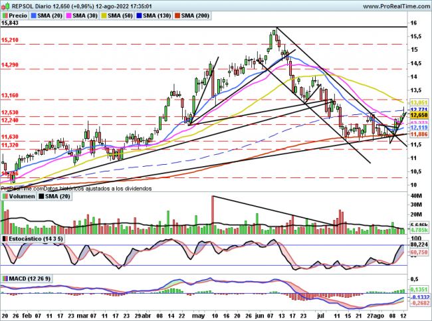Click the black SMA (20) volume legend swatch
Viewport: 432px width, 321px height.
click(41, 197)
